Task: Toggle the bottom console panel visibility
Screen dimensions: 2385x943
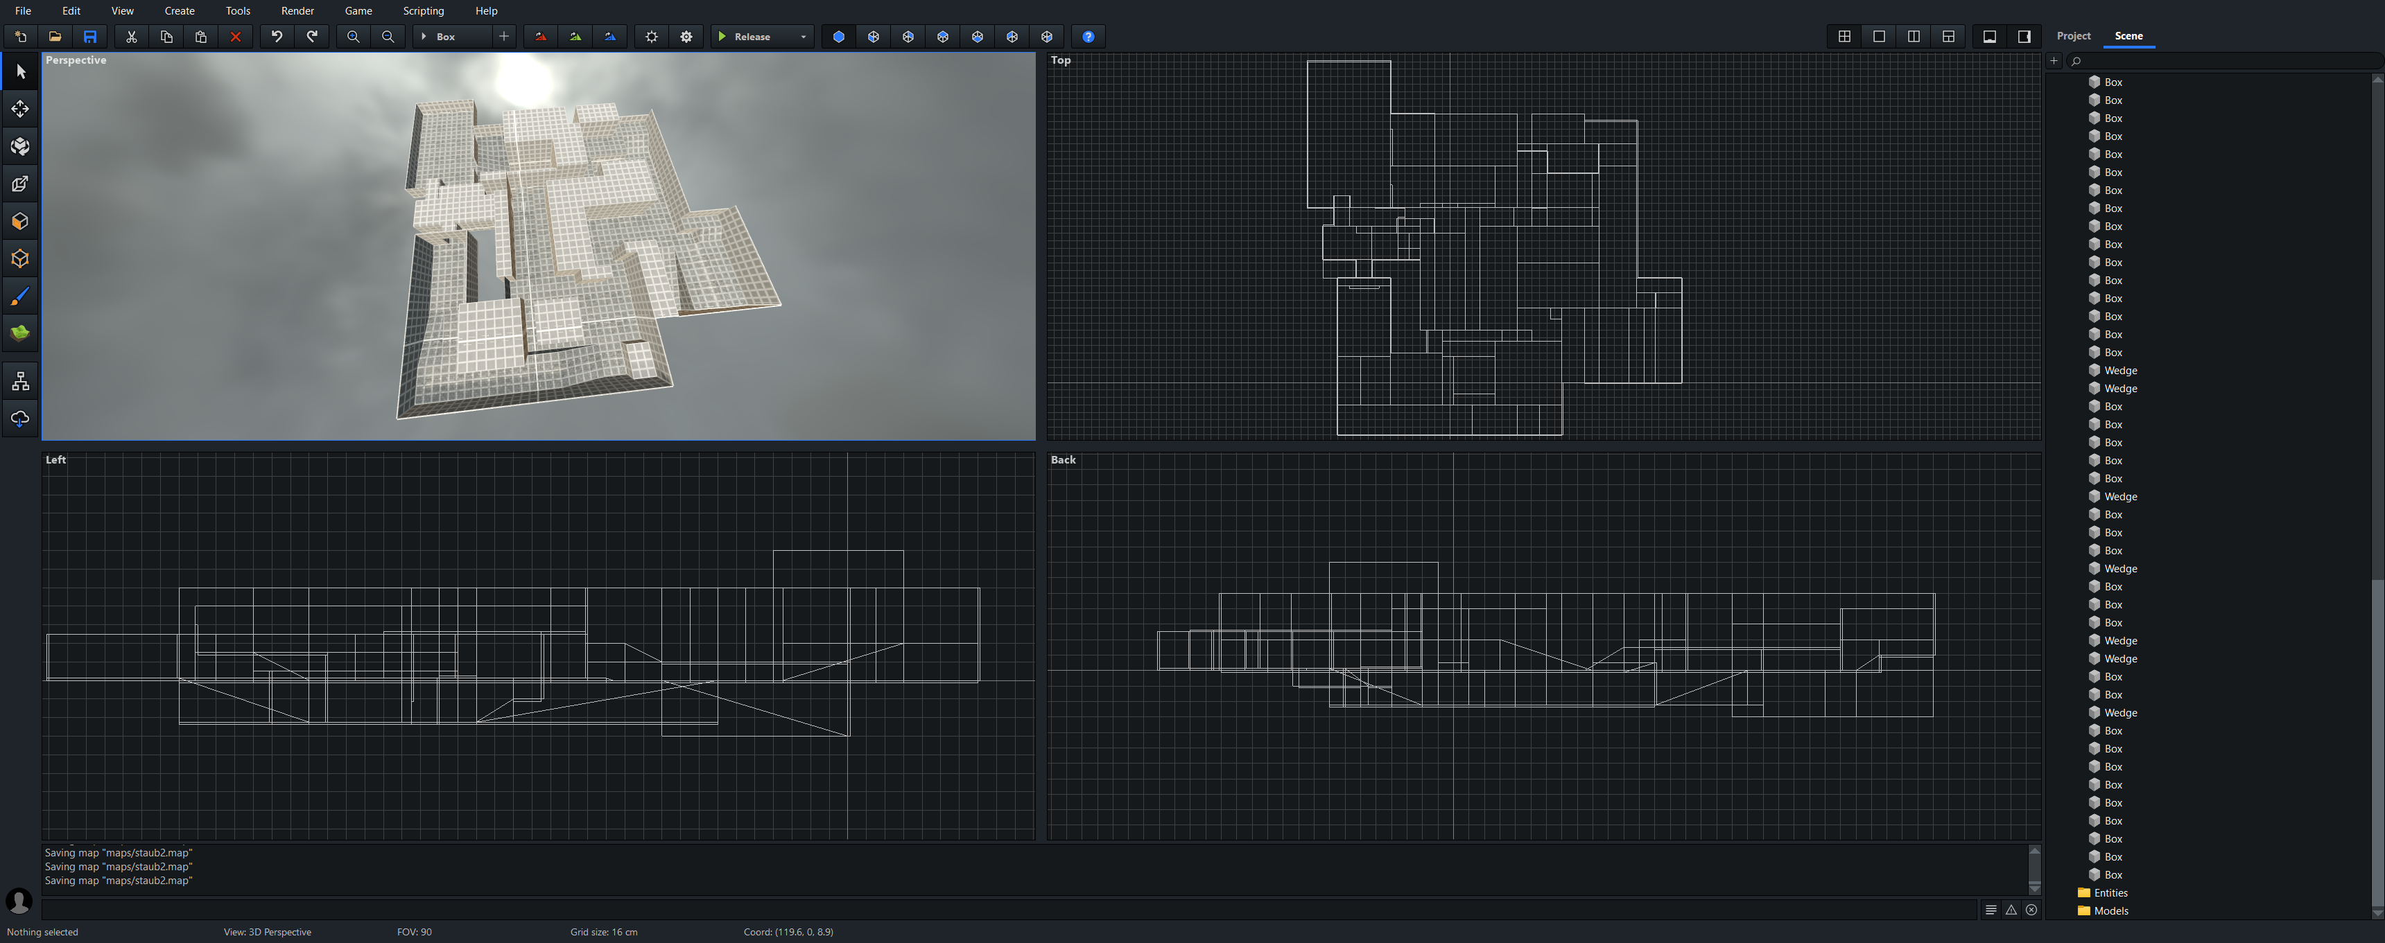Action: pyautogui.click(x=1988, y=37)
